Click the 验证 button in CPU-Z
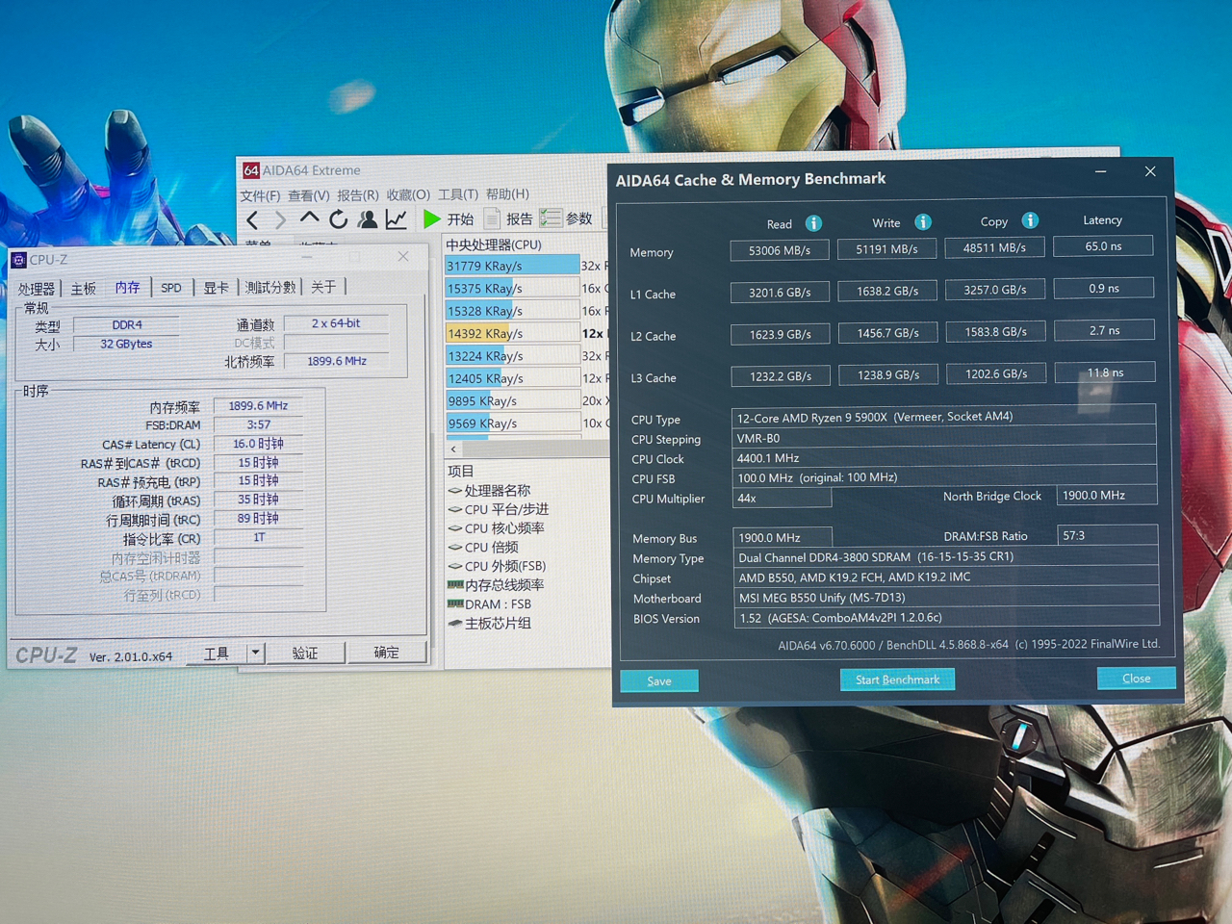 click(305, 653)
